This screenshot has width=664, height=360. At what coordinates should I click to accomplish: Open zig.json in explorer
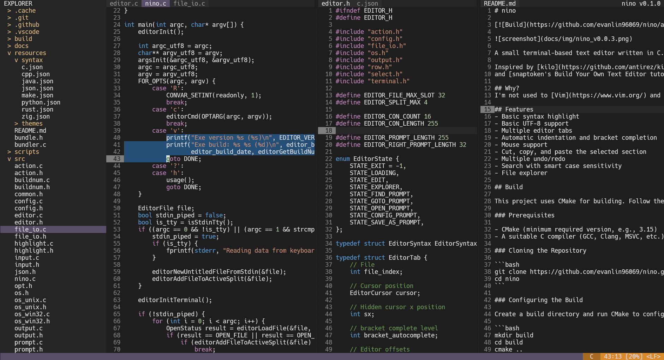pos(36,116)
